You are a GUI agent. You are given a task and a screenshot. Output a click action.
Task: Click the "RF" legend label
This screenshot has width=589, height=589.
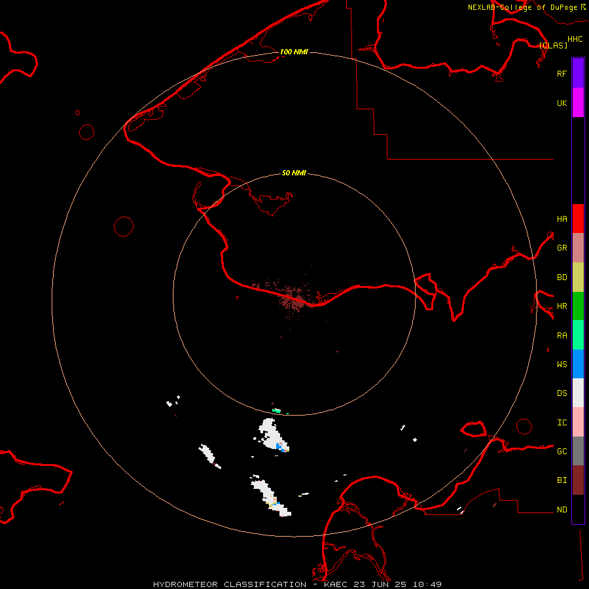click(562, 73)
